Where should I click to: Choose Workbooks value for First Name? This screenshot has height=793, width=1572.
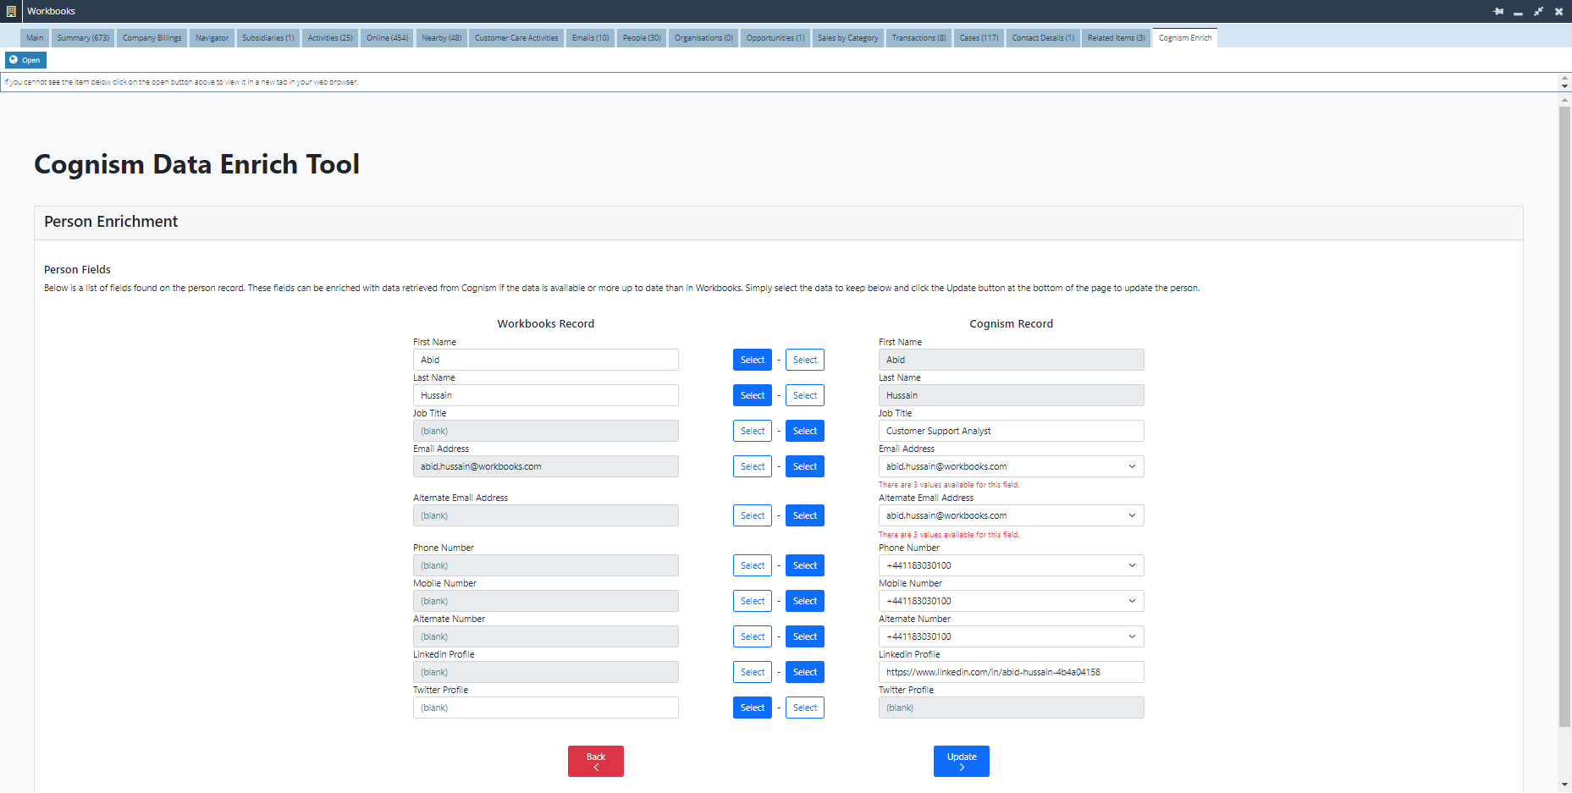(x=753, y=360)
